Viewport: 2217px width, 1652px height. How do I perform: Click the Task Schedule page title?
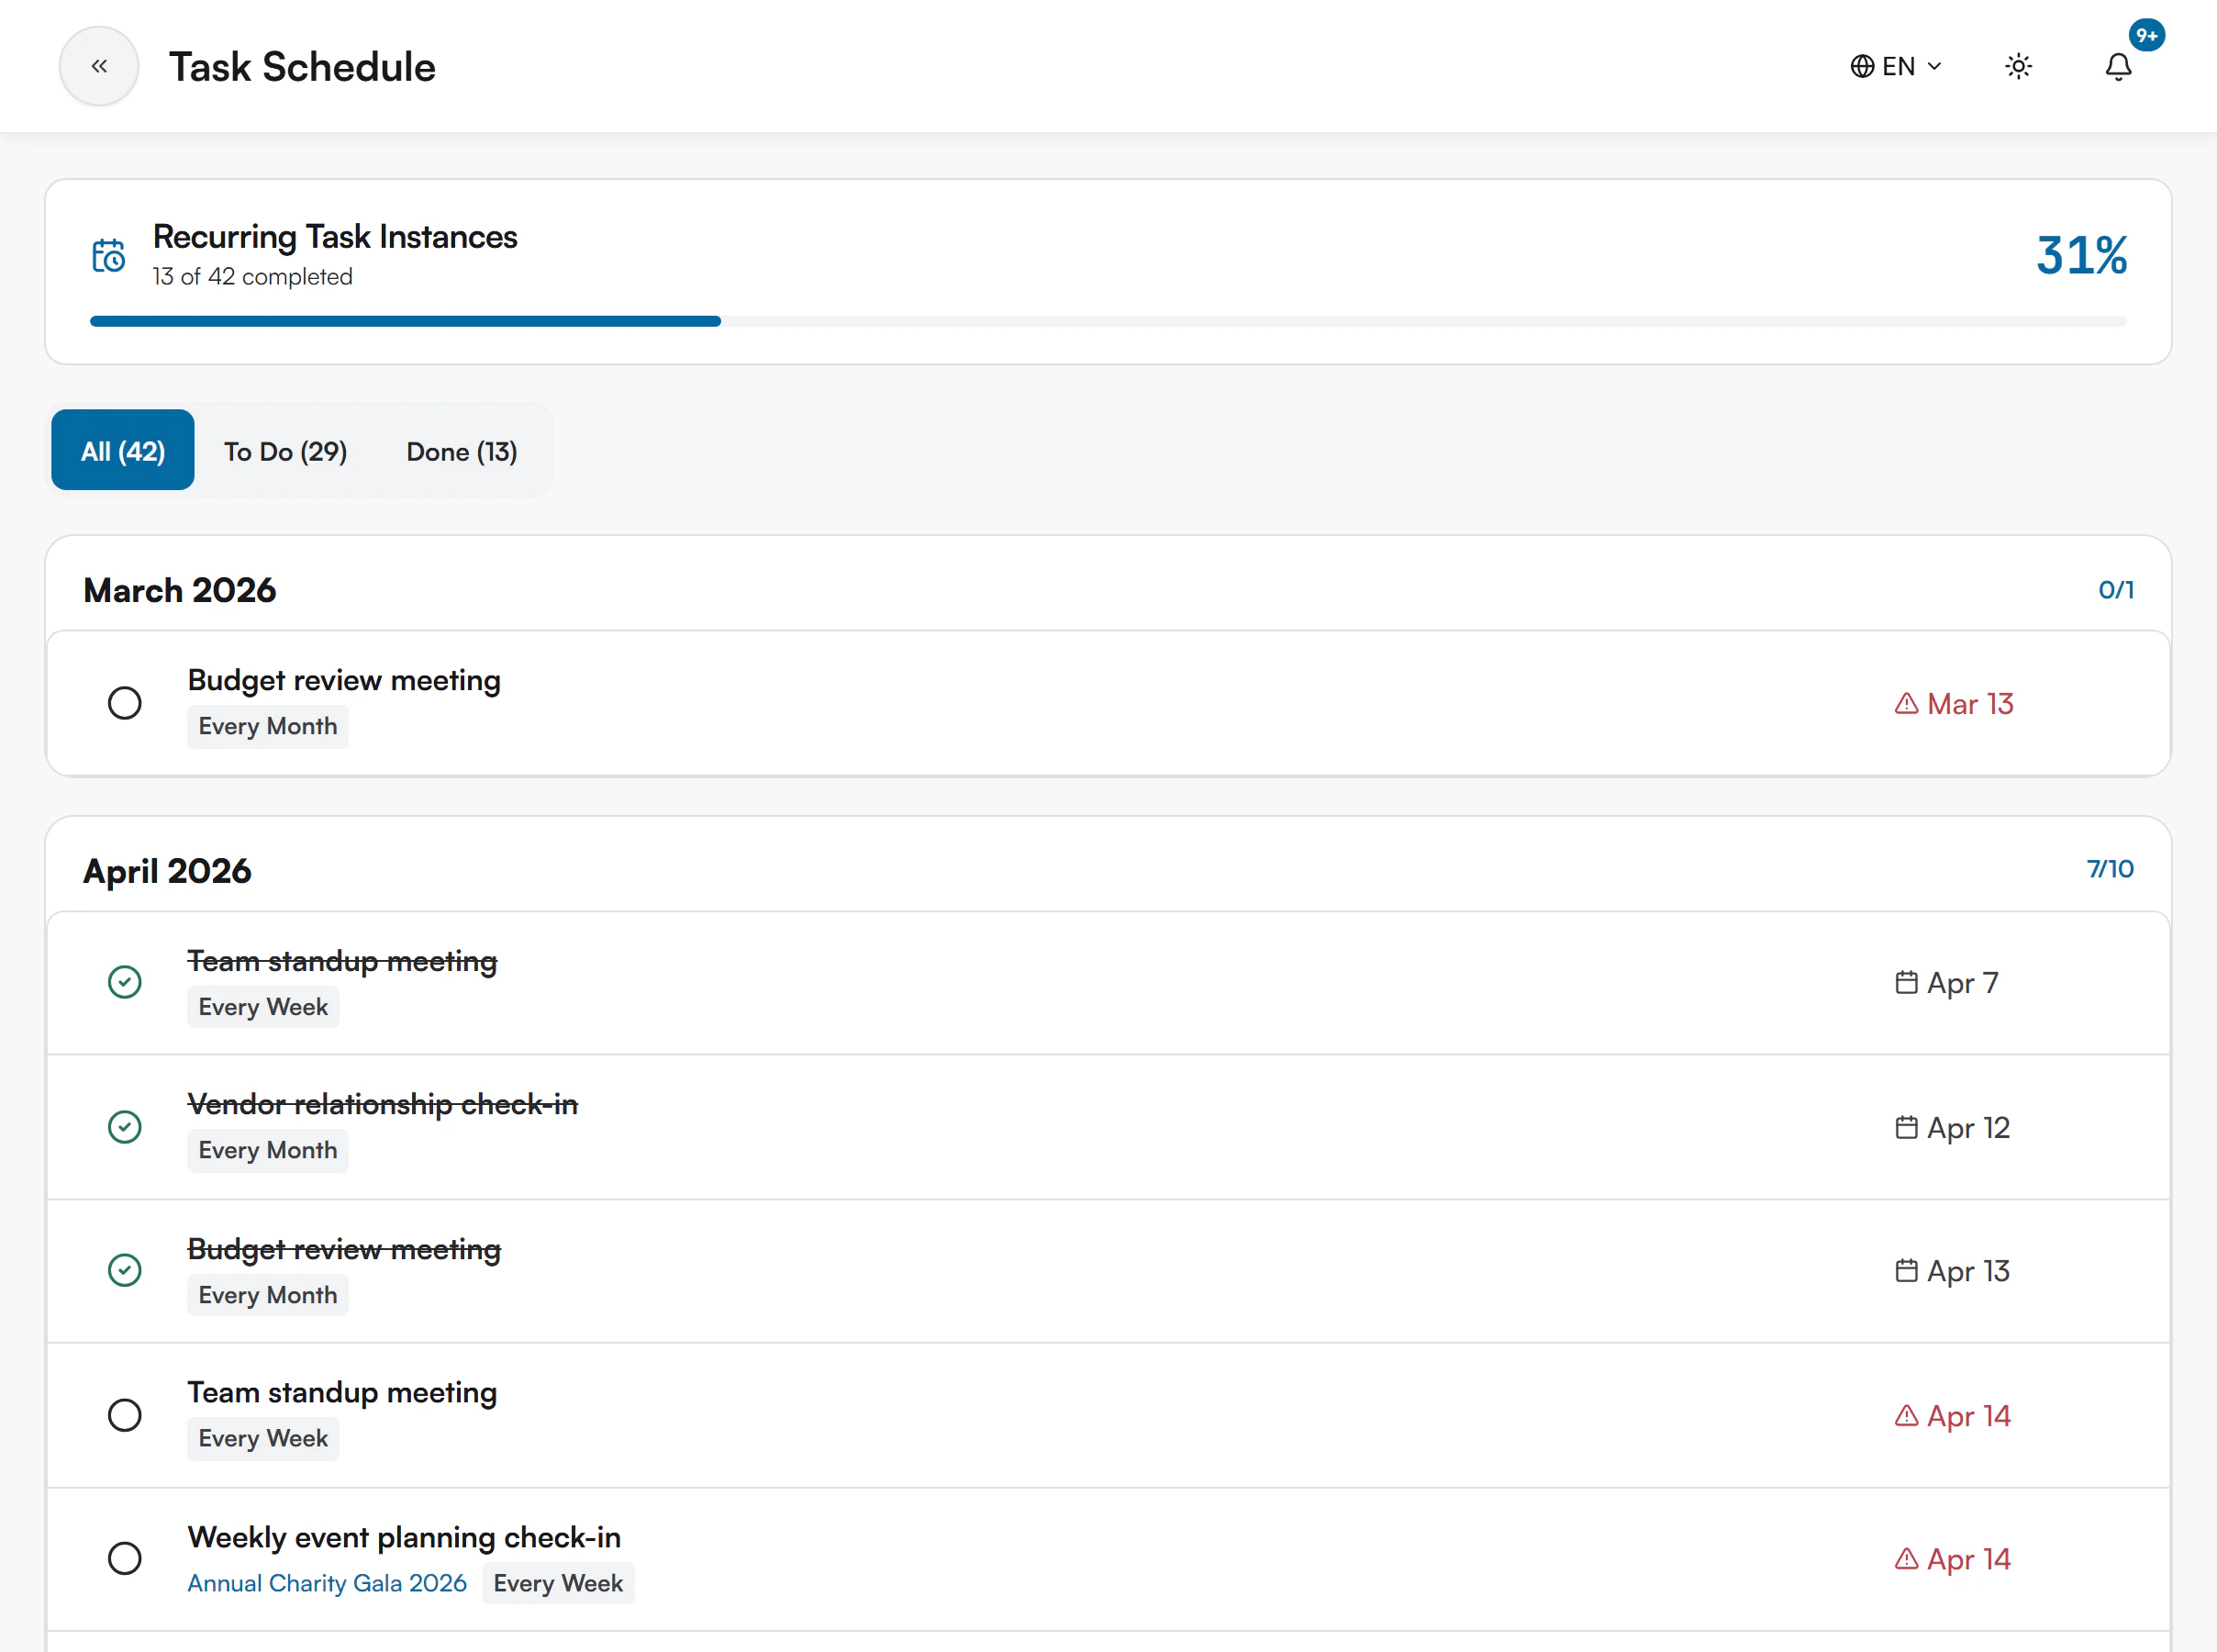click(x=302, y=67)
